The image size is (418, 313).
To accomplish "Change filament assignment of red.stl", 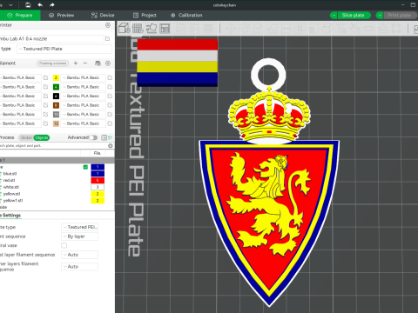I will point(98,180).
